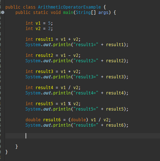Click the (double) cast keyword
The height and width of the screenshot is (161, 160).
click(78, 120)
